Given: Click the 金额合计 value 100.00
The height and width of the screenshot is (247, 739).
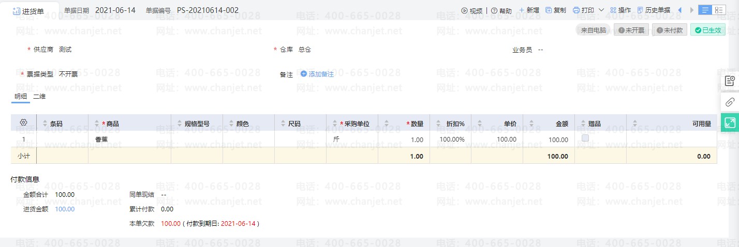Looking at the screenshot, I should pos(65,195).
